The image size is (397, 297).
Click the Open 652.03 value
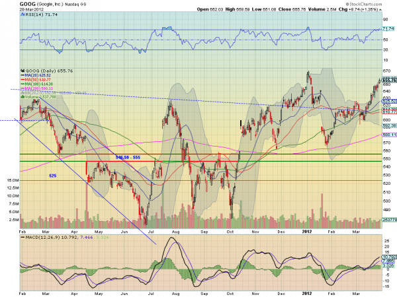tap(210, 9)
